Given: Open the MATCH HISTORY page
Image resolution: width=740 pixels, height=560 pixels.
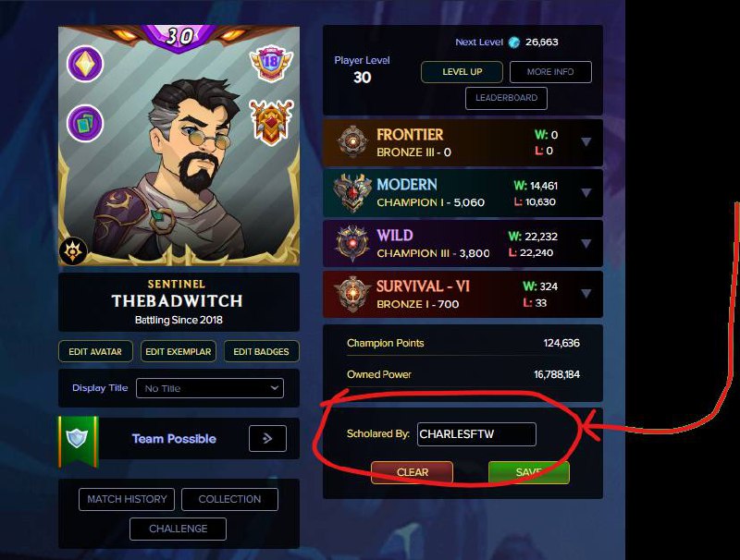Looking at the screenshot, I should tap(127, 499).
